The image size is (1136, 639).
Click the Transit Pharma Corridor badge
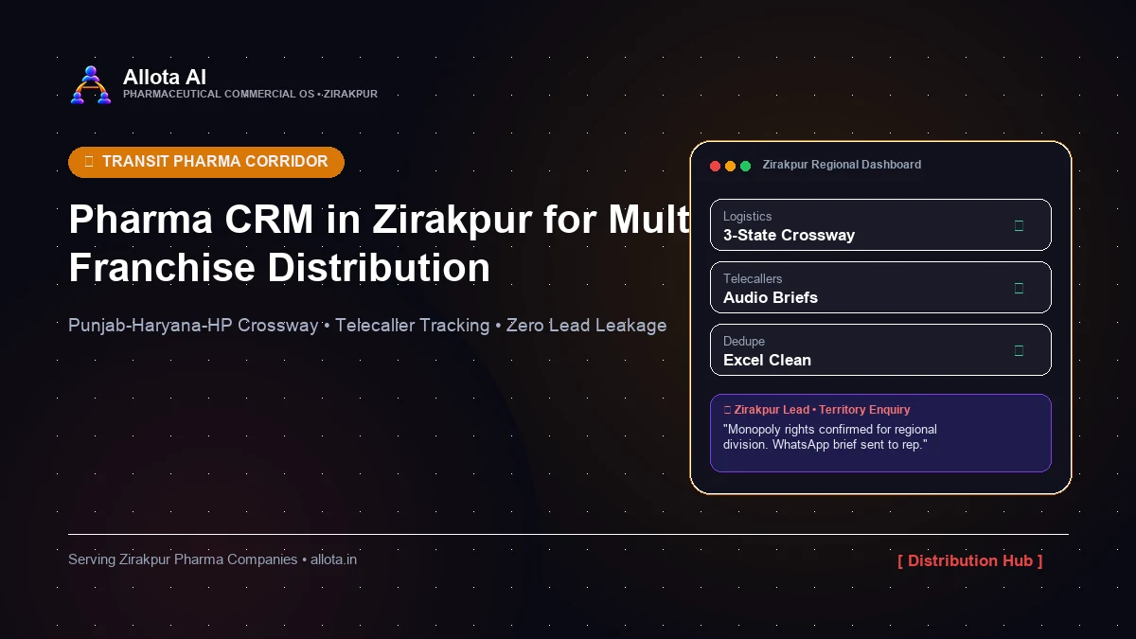coord(206,162)
